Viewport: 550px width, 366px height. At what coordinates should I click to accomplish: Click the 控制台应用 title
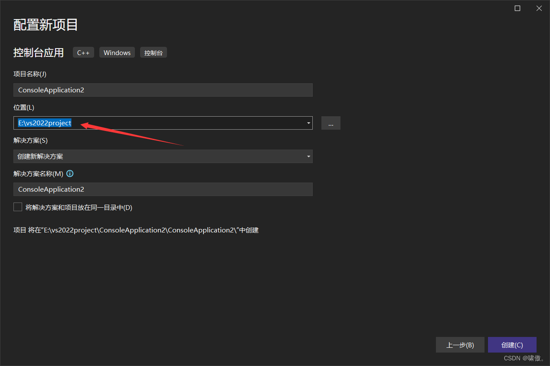(39, 52)
